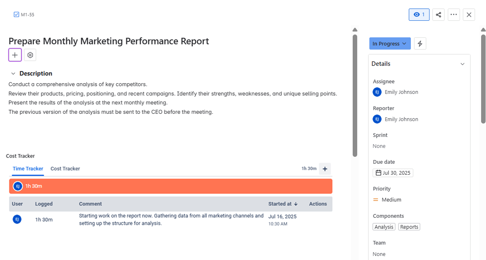
Task: Click the Reports component tag
Action: [409, 227]
